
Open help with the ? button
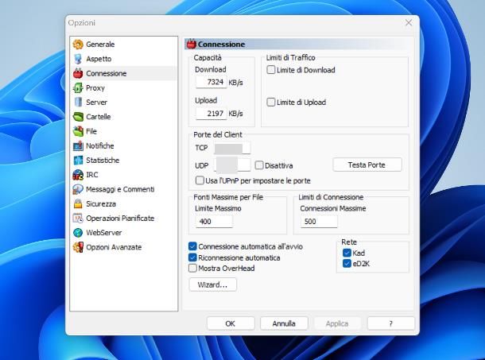[391, 323]
